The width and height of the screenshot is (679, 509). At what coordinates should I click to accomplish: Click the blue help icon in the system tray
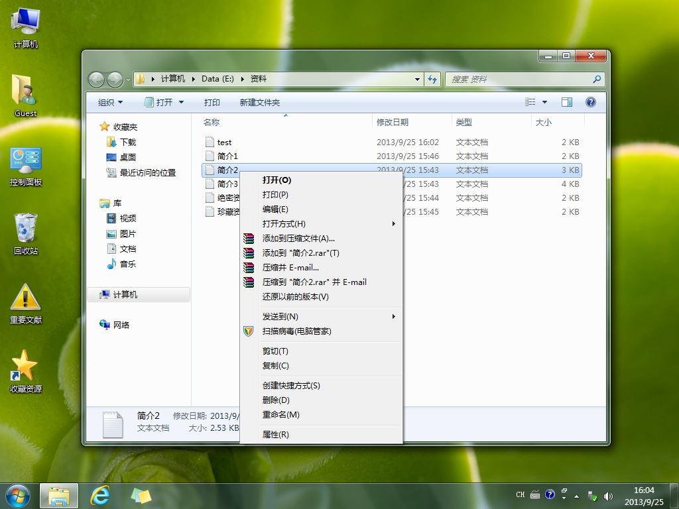click(550, 494)
